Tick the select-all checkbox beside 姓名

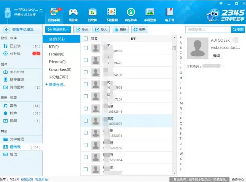[x=86, y=38]
